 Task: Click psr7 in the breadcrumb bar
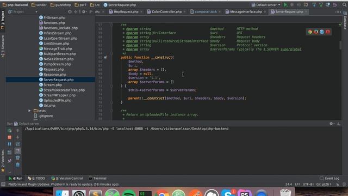(x=80, y=5)
